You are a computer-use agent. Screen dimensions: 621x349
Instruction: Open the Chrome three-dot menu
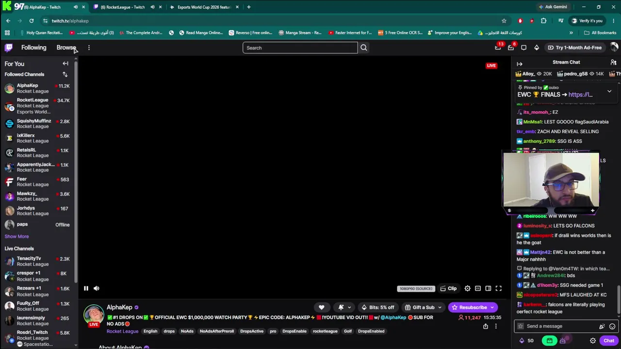point(614,21)
